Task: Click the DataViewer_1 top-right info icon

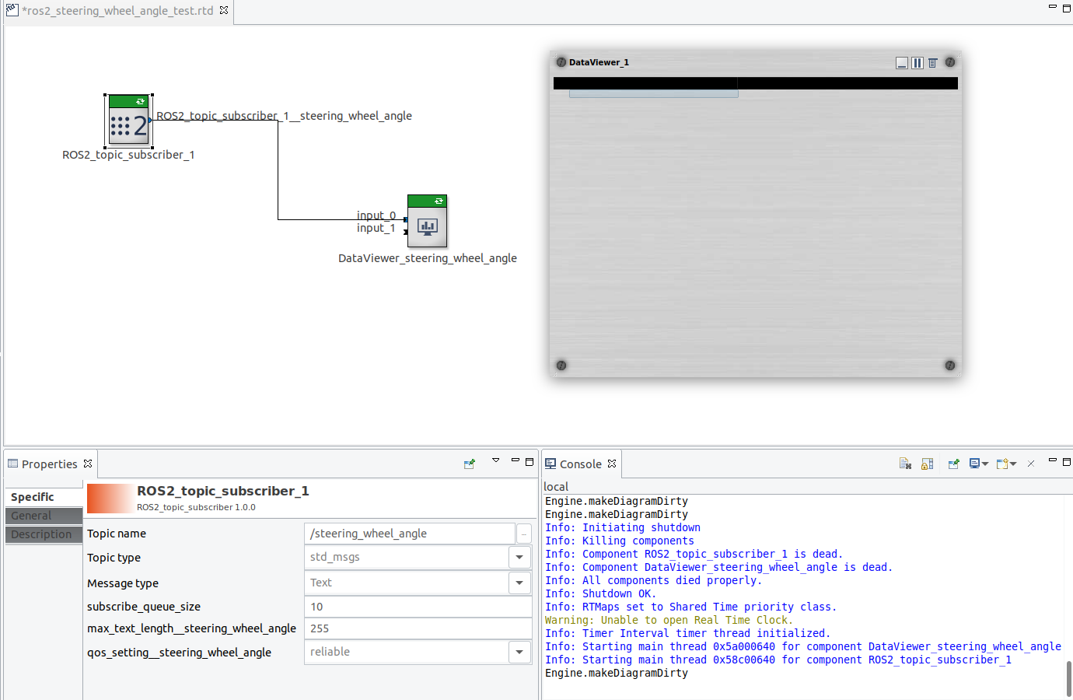Action: click(x=950, y=62)
